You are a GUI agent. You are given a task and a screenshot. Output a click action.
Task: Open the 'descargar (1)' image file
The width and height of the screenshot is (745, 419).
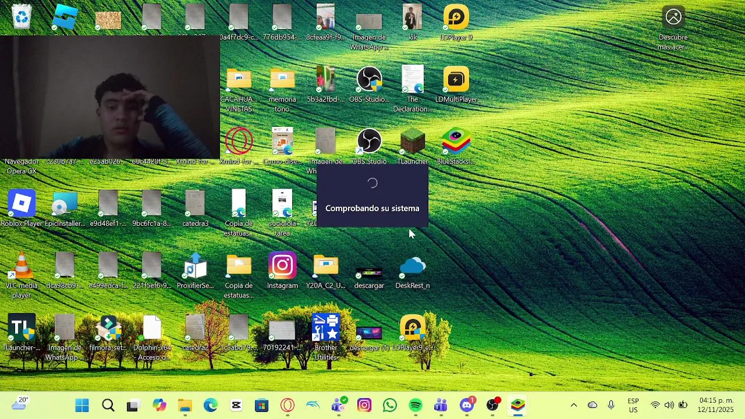point(369,333)
